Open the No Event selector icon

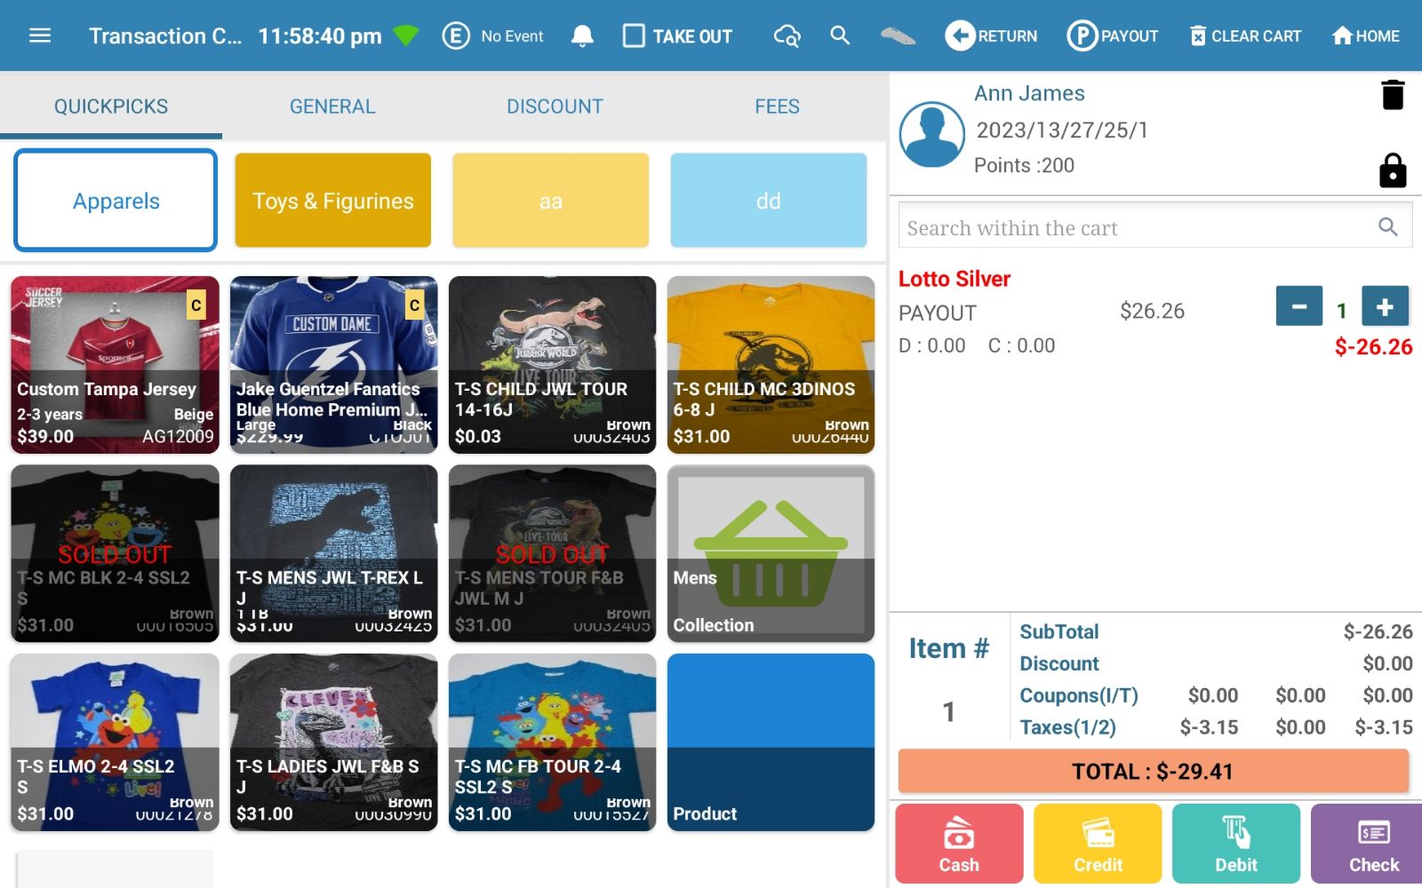point(456,36)
